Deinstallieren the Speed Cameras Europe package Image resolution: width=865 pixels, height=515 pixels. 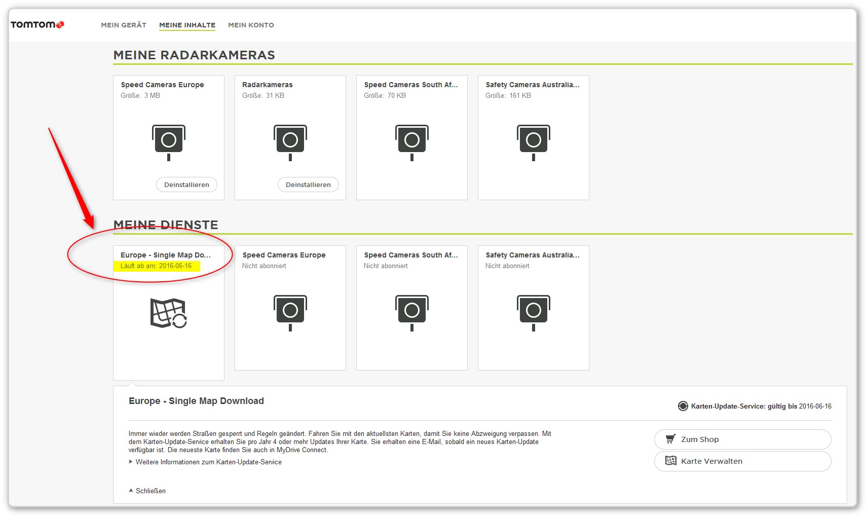pos(186,185)
